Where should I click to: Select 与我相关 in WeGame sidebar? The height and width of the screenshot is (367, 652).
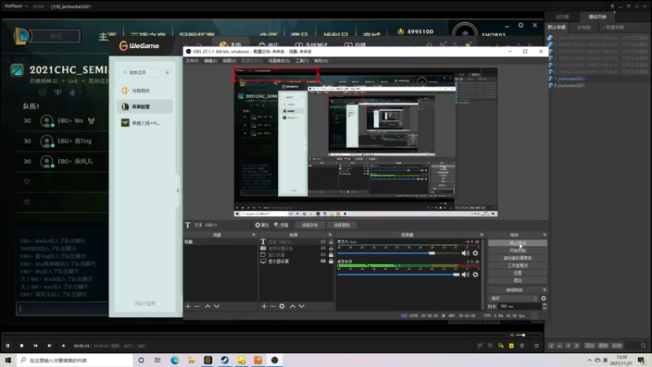145,91
